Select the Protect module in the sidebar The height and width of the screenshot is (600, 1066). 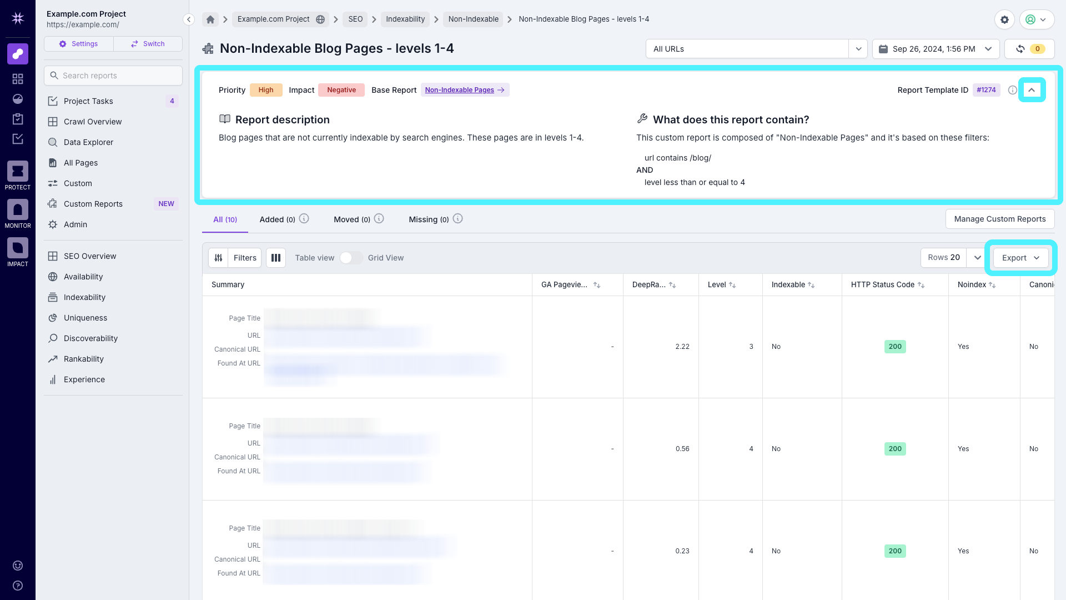(x=17, y=172)
